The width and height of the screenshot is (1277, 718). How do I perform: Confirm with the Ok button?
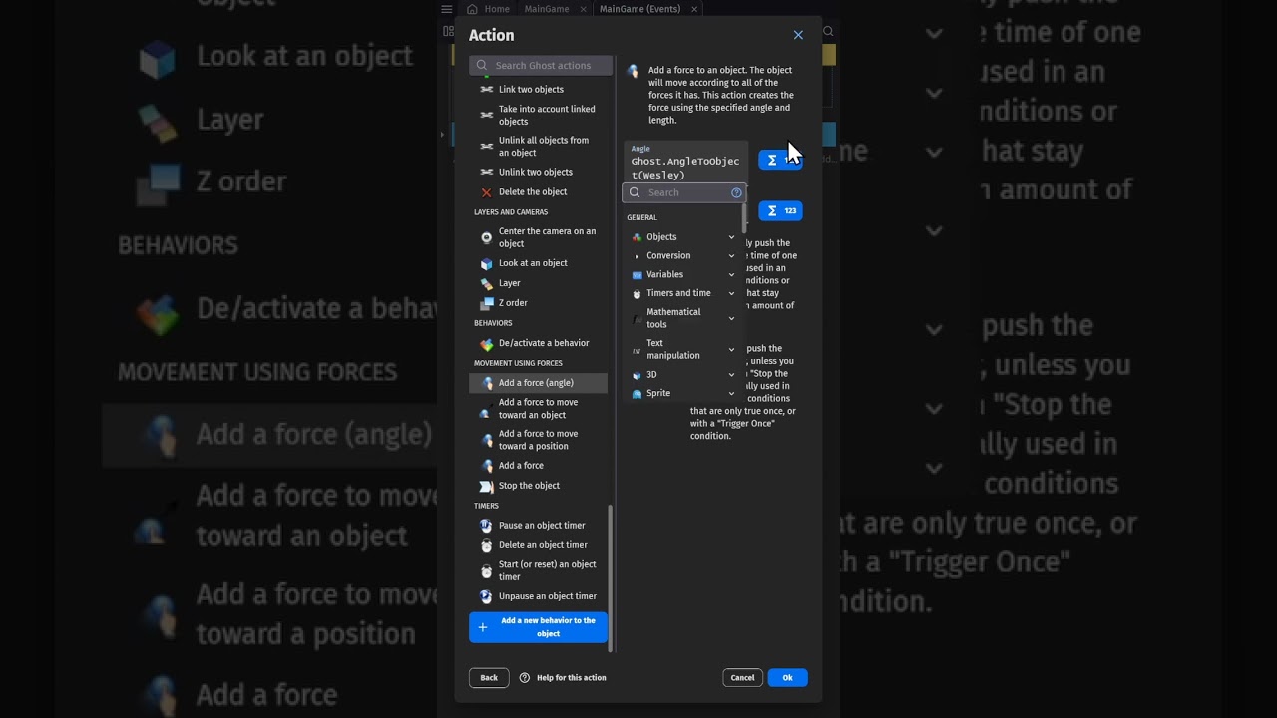pyautogui.click(x=787, y=678)
